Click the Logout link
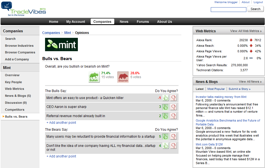 point(258,2)
